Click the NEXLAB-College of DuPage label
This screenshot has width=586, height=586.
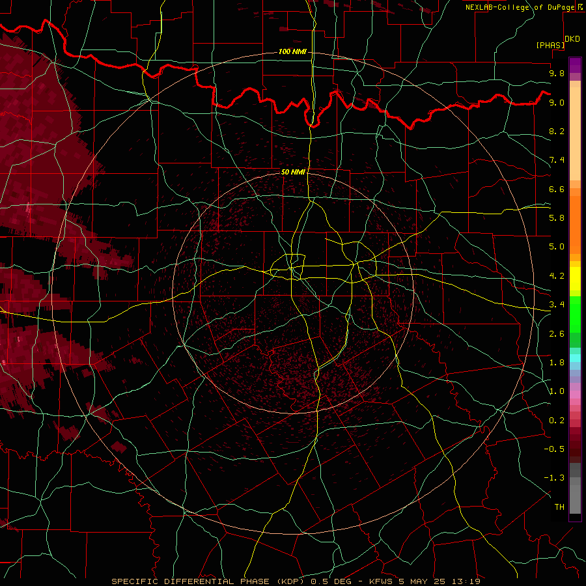click(x=520, y=7)
